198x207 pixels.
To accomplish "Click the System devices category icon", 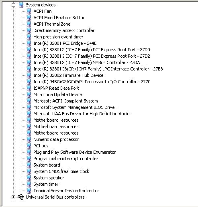I will pyautogui.click(x=21, y=5).
